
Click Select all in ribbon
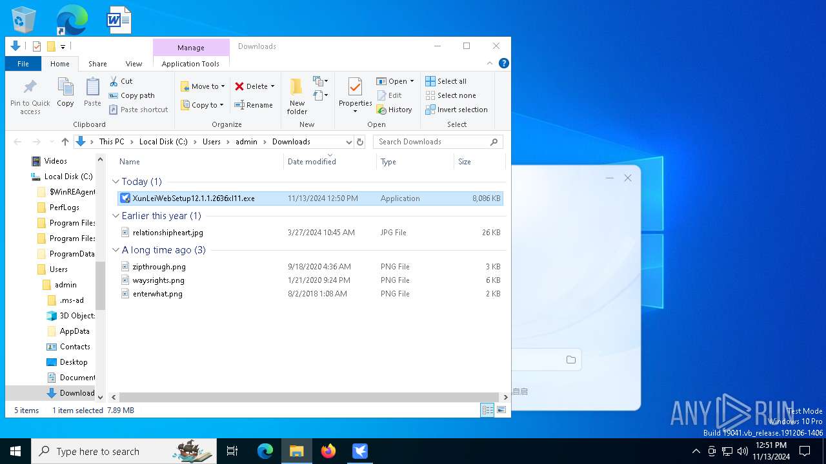[446, 81]
